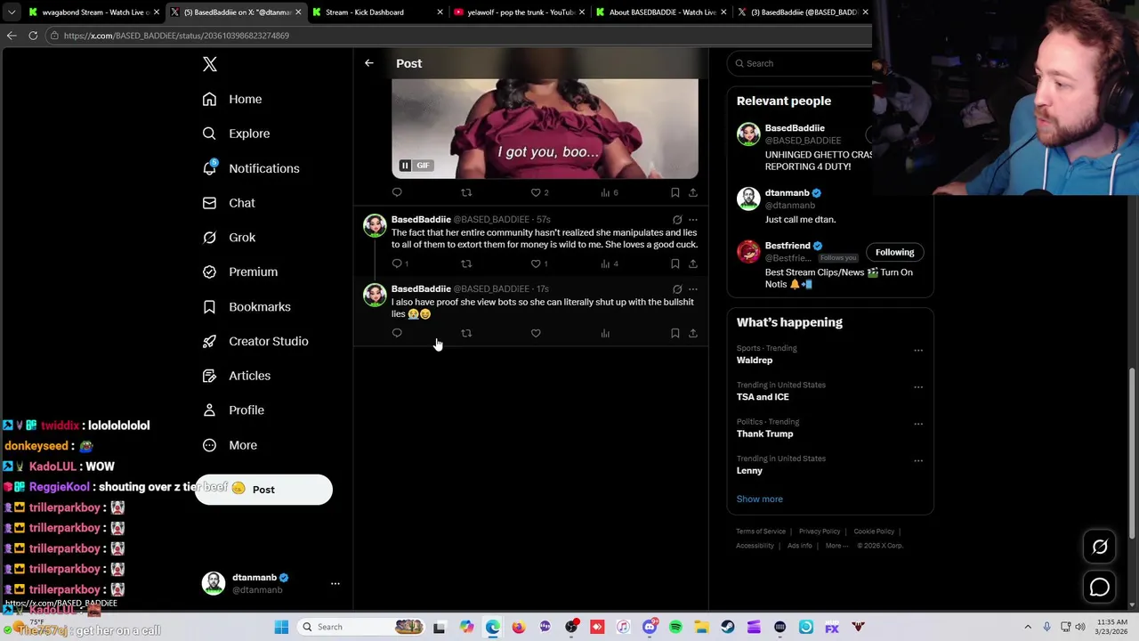Viewport: 1139px width, 641px height.
Task: Open Spotify from the taskbar
Action: click(x=675, y=627)
